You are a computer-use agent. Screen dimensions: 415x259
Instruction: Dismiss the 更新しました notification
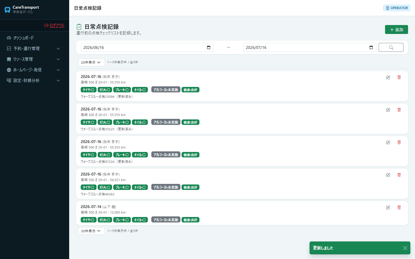405,248
